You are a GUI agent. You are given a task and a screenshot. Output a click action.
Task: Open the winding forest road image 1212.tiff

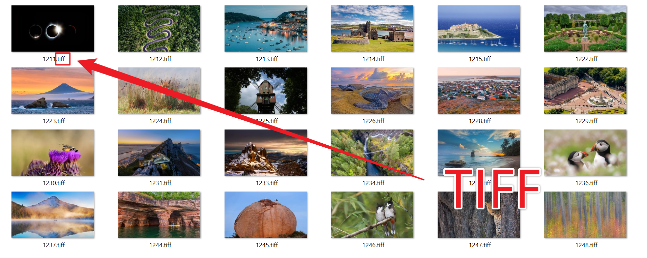(x=159, y=28)
